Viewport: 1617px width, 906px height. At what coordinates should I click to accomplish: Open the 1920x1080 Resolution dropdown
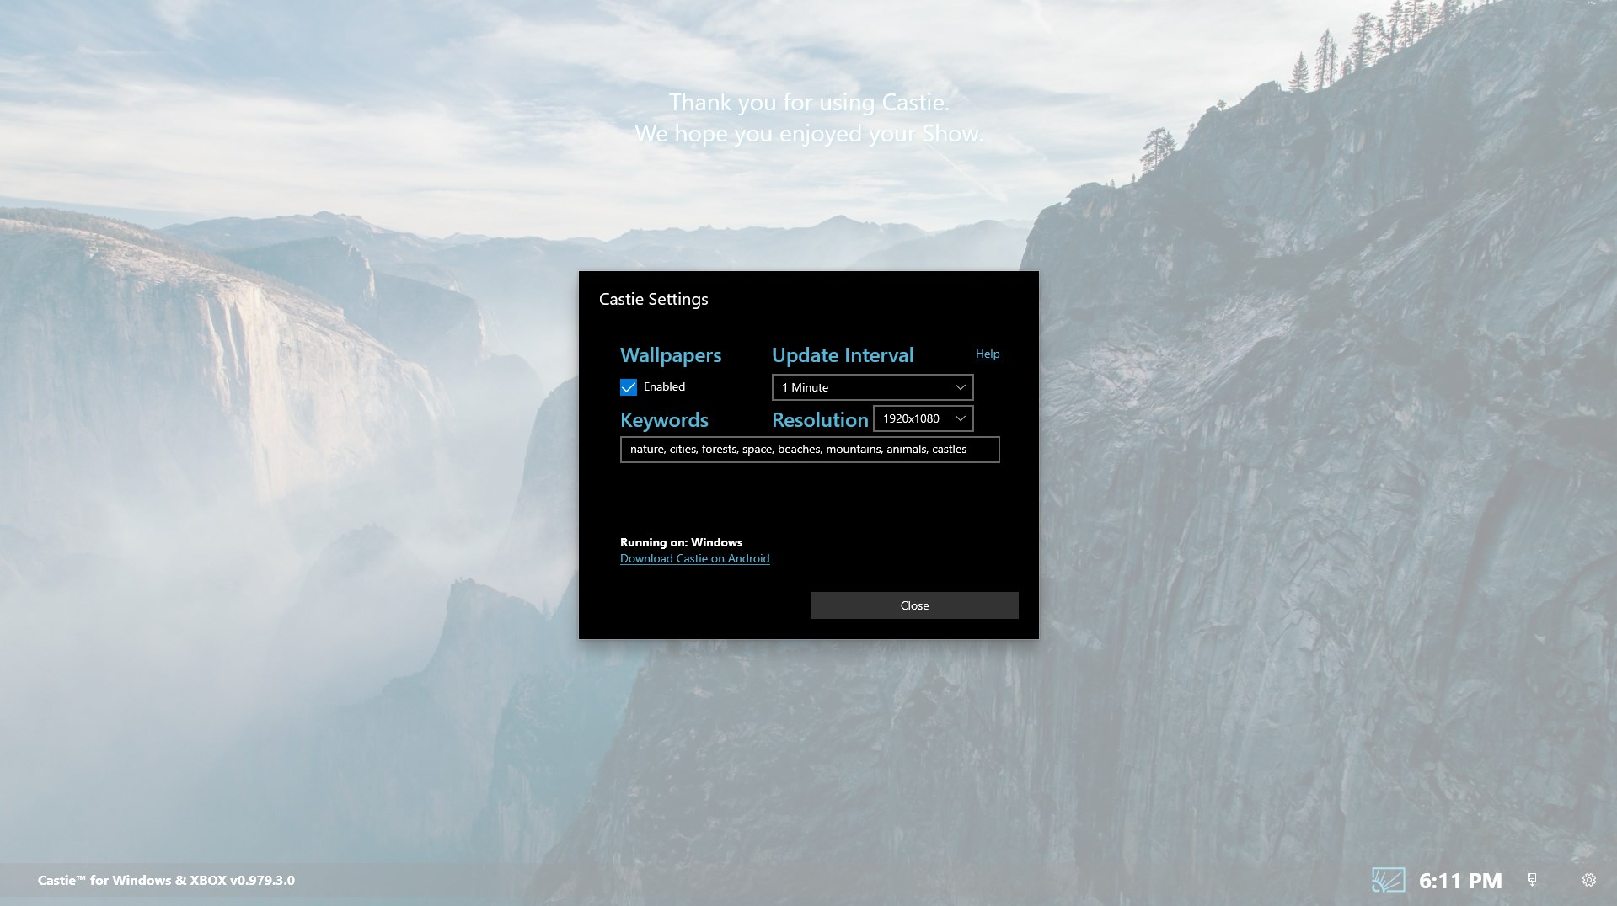point(924,418)
